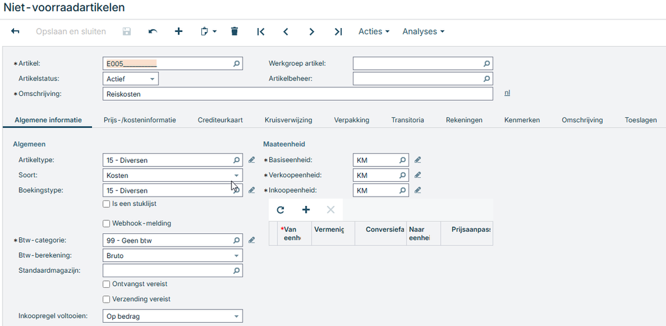666x326 pixels.
Task: Go to previous record
Action: coord(286,31)
